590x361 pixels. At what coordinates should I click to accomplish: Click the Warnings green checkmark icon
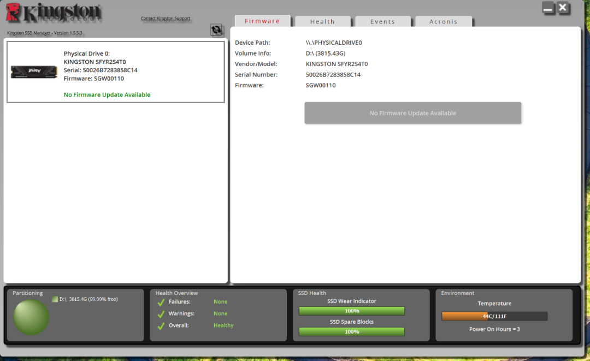pos(161,314)
